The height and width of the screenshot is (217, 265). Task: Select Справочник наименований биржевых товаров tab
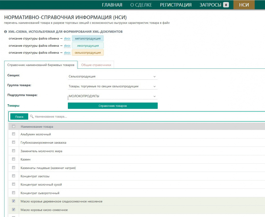[41, 65]
